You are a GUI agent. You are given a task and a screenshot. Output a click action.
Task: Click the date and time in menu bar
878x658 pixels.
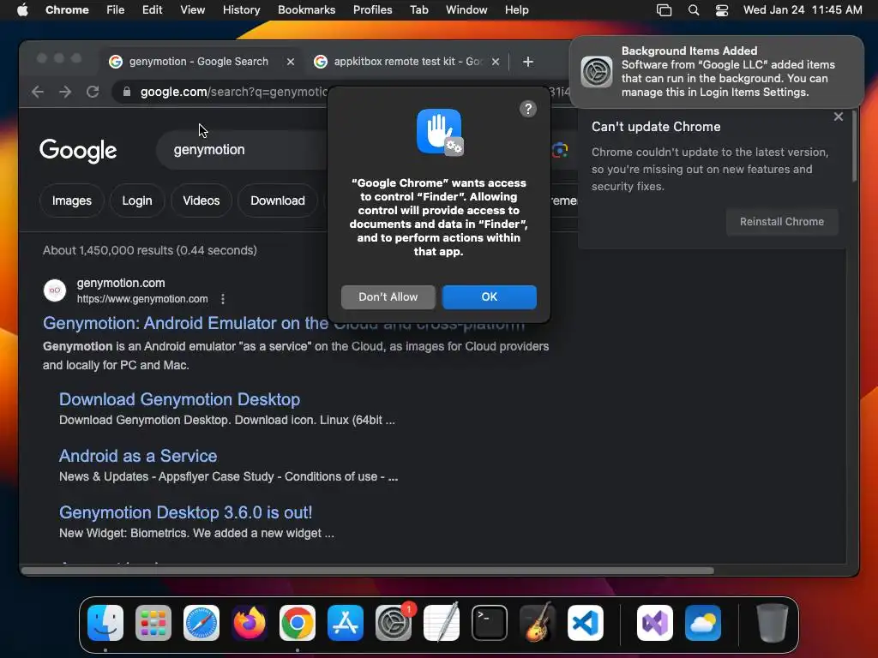[x=803, y=9]
